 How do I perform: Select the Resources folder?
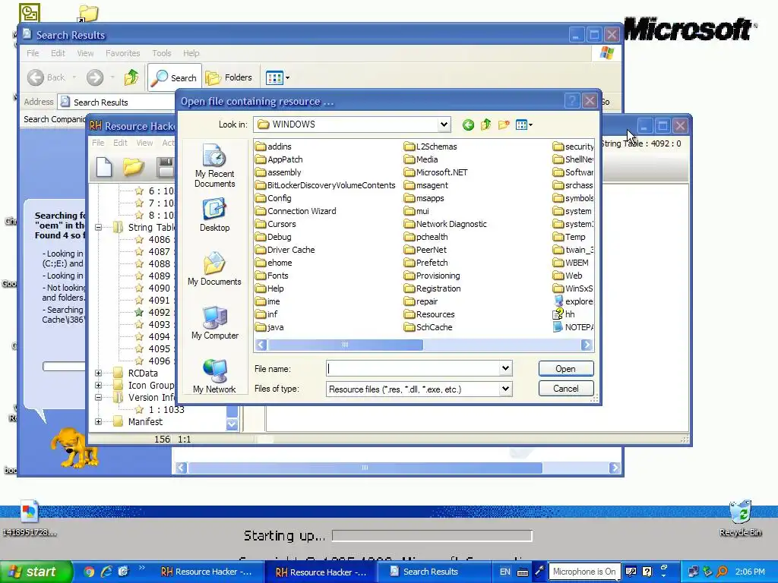pos(429,314)
